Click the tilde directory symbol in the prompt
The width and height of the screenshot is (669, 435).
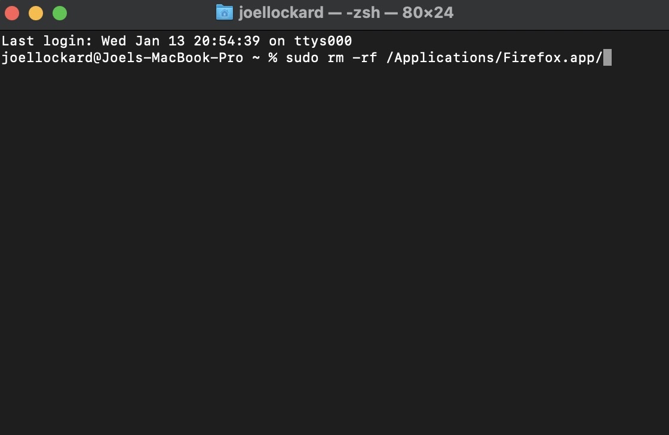[x=254, y=58]
